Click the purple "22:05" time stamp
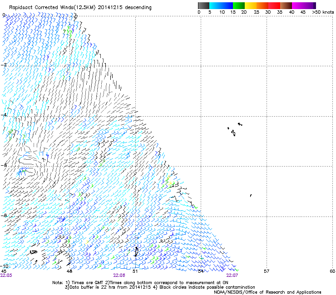 (x=6, y=275)
